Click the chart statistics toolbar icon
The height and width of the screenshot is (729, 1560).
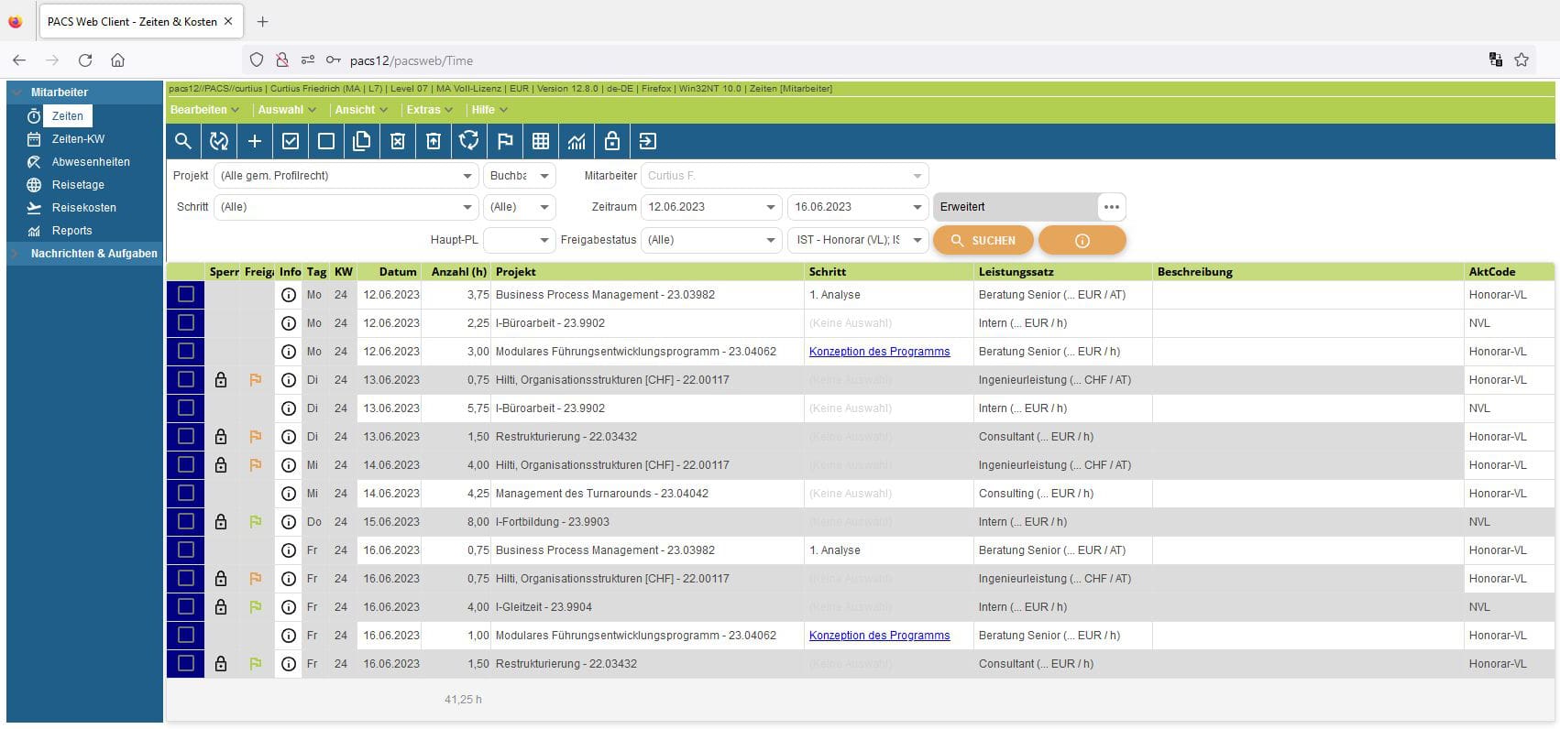click(x=577, y=141)
